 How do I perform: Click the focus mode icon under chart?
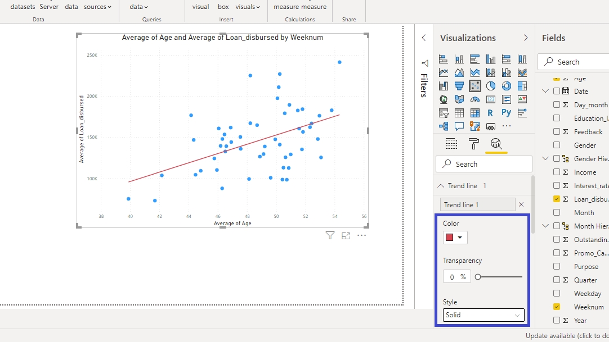[x=346, y=236]
